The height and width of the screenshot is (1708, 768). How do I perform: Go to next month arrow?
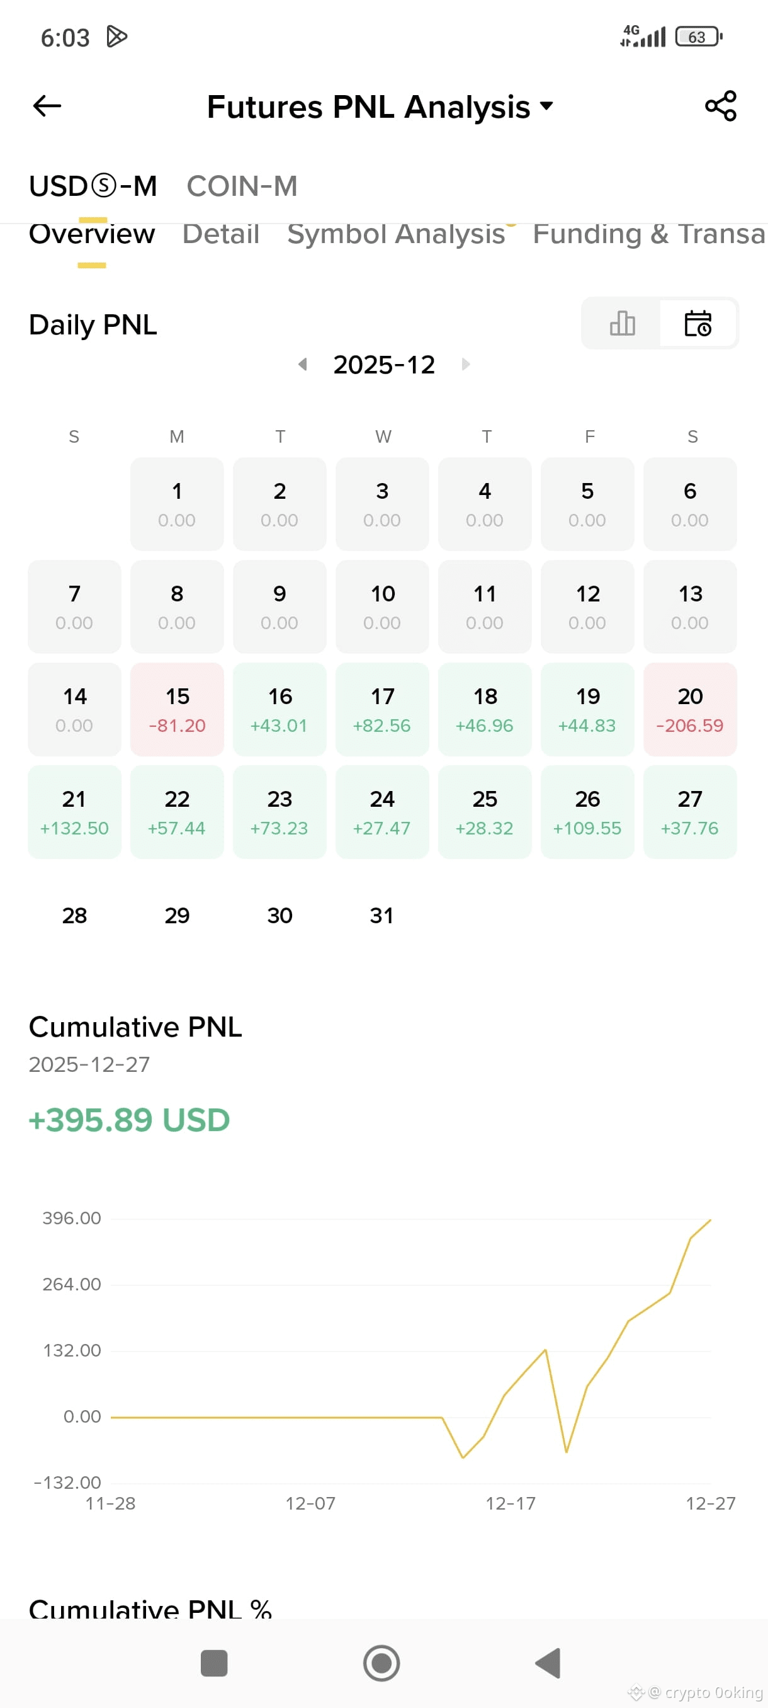pos(466,364)
